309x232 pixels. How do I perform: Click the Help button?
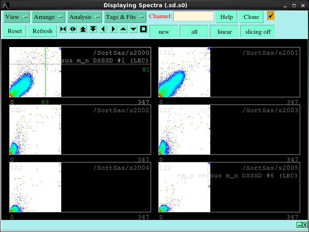[226, 17]
